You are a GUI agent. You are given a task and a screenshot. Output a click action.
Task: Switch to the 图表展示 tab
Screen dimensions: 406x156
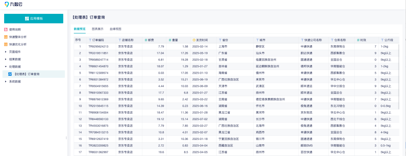98,29
